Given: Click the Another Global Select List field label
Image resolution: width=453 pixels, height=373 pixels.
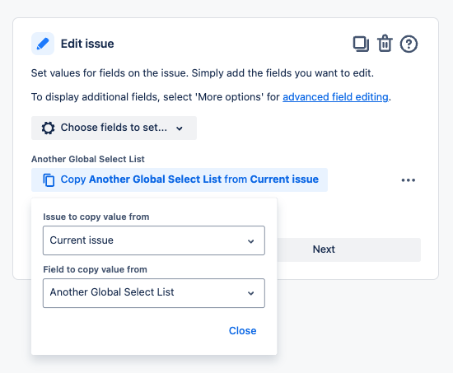Looking at the screenshot, I should click(88, 159).
